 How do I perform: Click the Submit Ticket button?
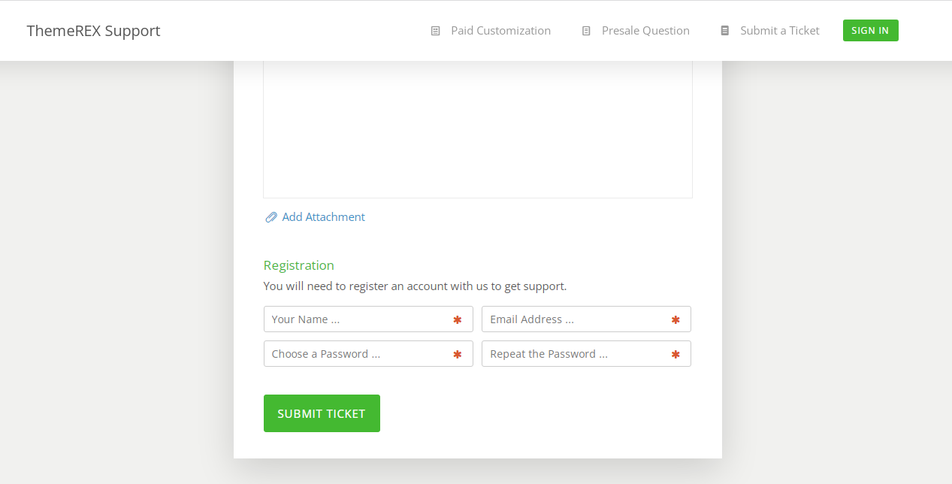click(322, 413)
